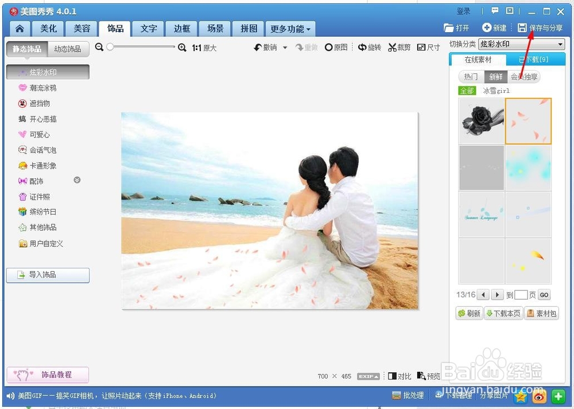Set view to 1:1 原大
The image size is (574, 409).
click(x=204, y=48)
